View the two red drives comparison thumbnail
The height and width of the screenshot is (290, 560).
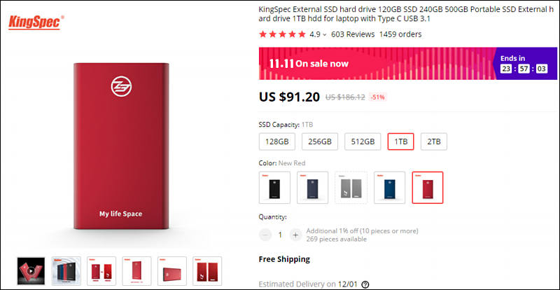(101, 271)
